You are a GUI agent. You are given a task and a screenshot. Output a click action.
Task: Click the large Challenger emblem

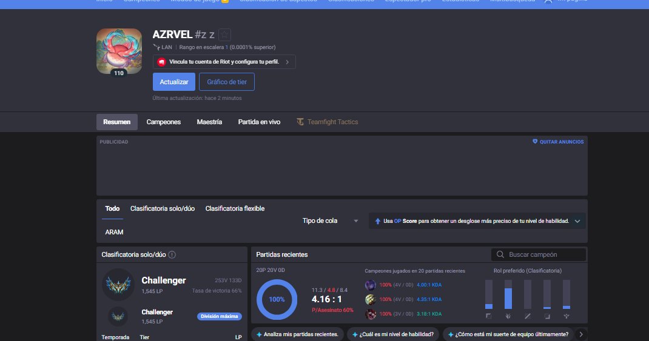(x=118, y=285)
